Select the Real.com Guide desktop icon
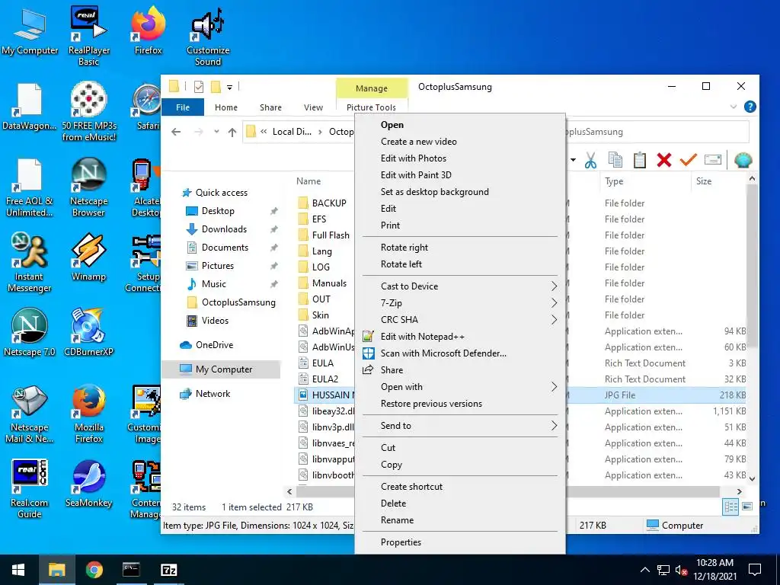Image resolution: width=780 pixels, height=585 pixels. 29,488
